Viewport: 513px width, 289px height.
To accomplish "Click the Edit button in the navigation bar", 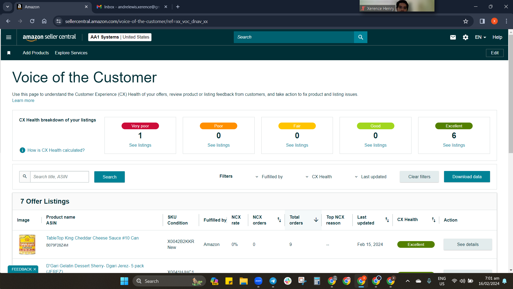I will [495, 53].
